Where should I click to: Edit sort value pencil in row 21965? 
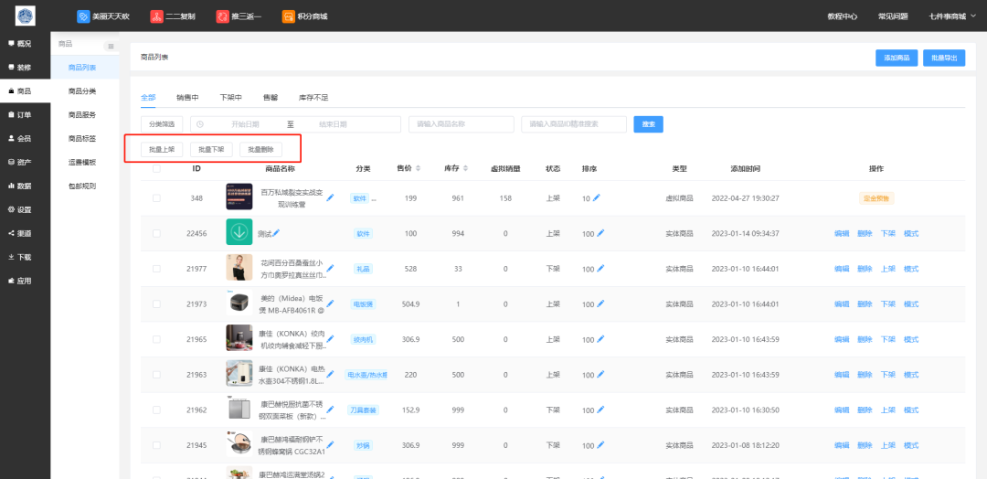[x=600, y=338]
